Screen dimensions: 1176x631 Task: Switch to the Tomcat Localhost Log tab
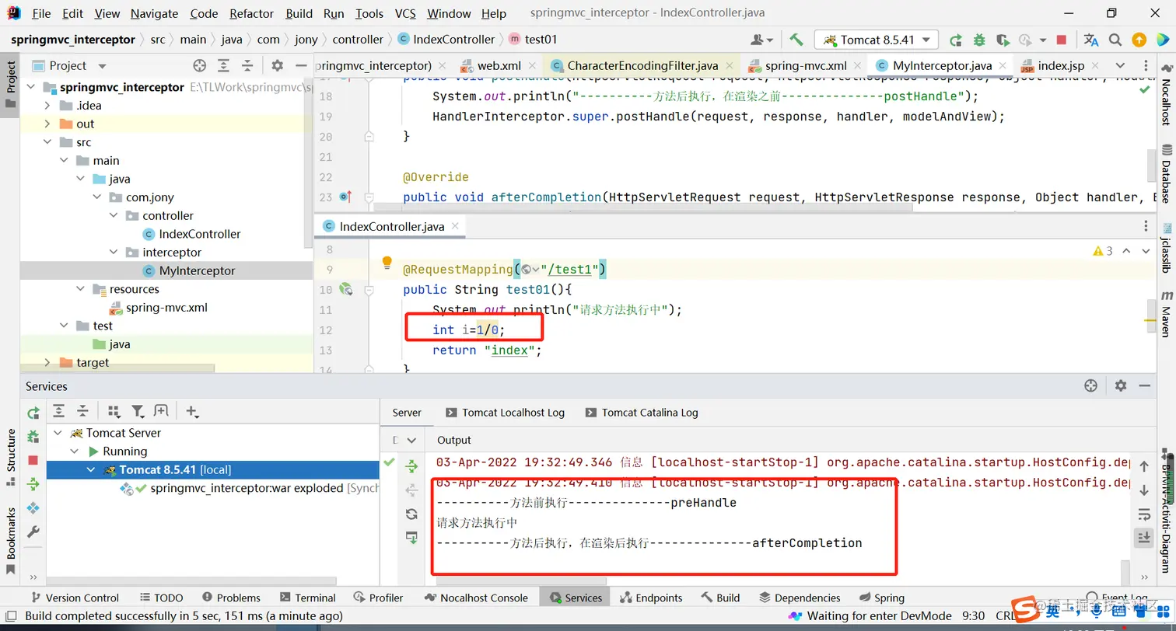(x=504, y=413)
